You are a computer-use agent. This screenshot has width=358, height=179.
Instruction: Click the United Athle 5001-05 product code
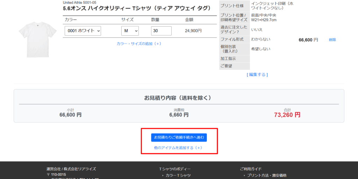79,2
